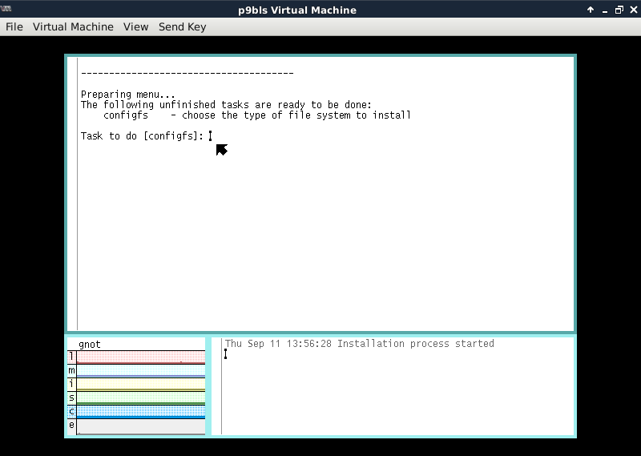The width and height of the screenshot is (641, 456).
Task: Click the yellow 'i' interrupt stats label
Action: [71, 384]
